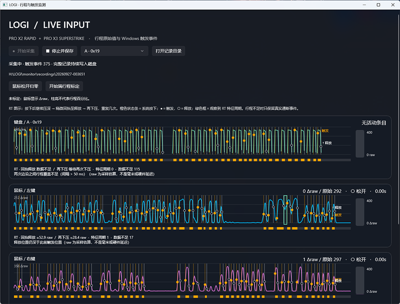Click the 鼠标 / 左键 chart title
The height and width of the screenshot is (304, 400).
(x=24, y=190)
